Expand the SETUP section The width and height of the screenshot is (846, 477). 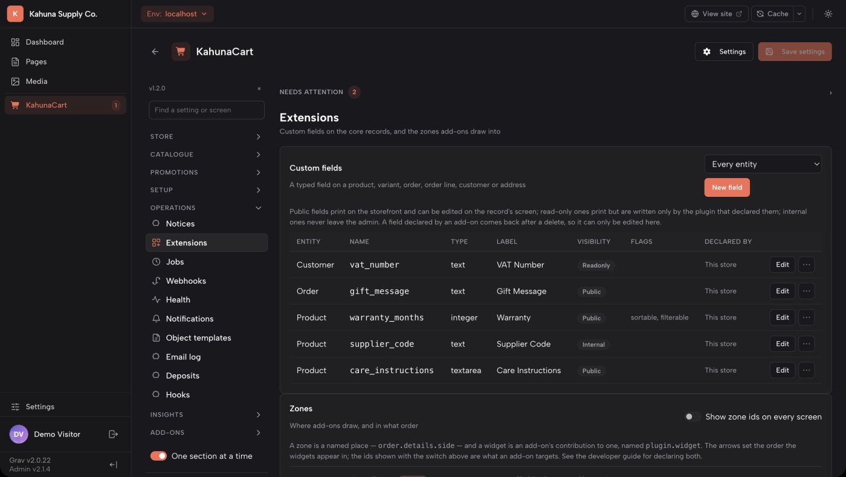coord(206,190)
